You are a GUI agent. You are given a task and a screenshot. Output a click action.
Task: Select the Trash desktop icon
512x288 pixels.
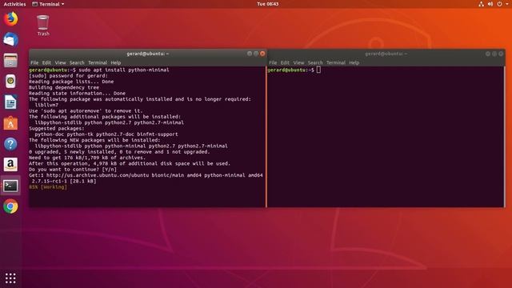click(43, 25)
